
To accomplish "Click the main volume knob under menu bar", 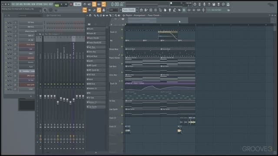I will [45, 10].
